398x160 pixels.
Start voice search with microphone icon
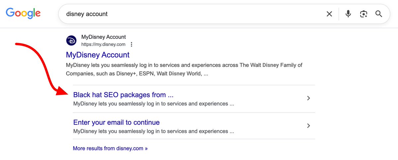point(348,14)
